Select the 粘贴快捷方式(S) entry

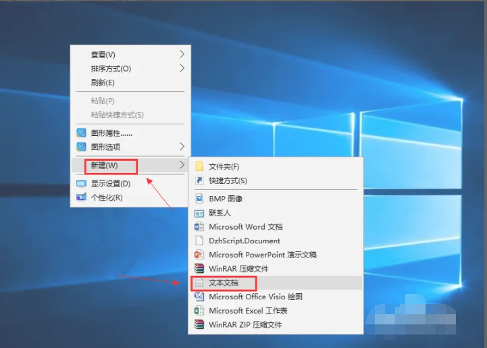tap(130, 115)
